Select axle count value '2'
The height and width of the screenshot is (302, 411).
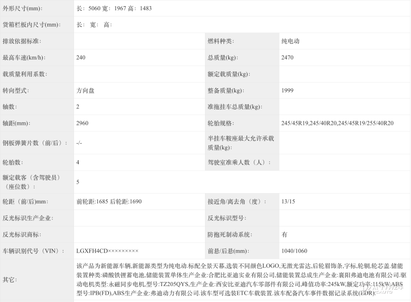tap(78, 107)
